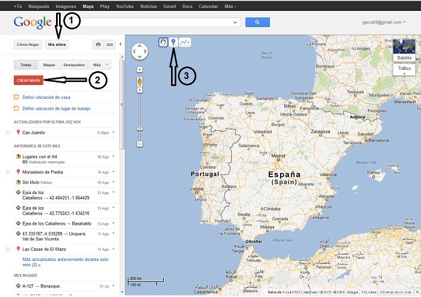This screenshot has width=421, height=297.
Task: Click home location icon beside Definir casa
Action: pos(16,97)
